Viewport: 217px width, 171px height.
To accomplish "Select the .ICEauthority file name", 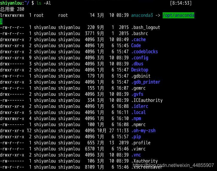I will tap(147, 100).
